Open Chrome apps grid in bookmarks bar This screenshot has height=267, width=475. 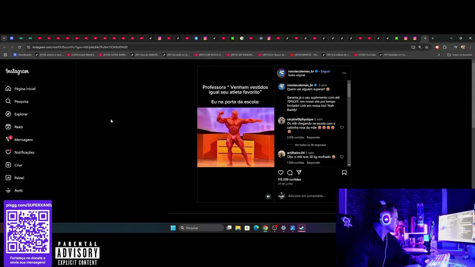click(x=5, y=55)
